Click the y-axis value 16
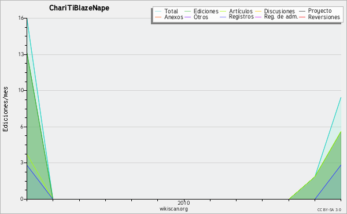The image size is (347, 214). click(21, 18)
